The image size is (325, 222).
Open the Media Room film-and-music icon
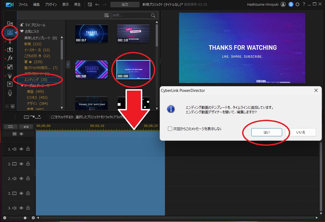10,24
